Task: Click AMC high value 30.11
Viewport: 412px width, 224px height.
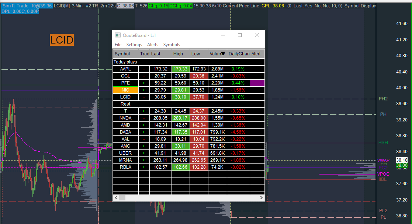Action: pyautogui.click(x=180, y=146)
